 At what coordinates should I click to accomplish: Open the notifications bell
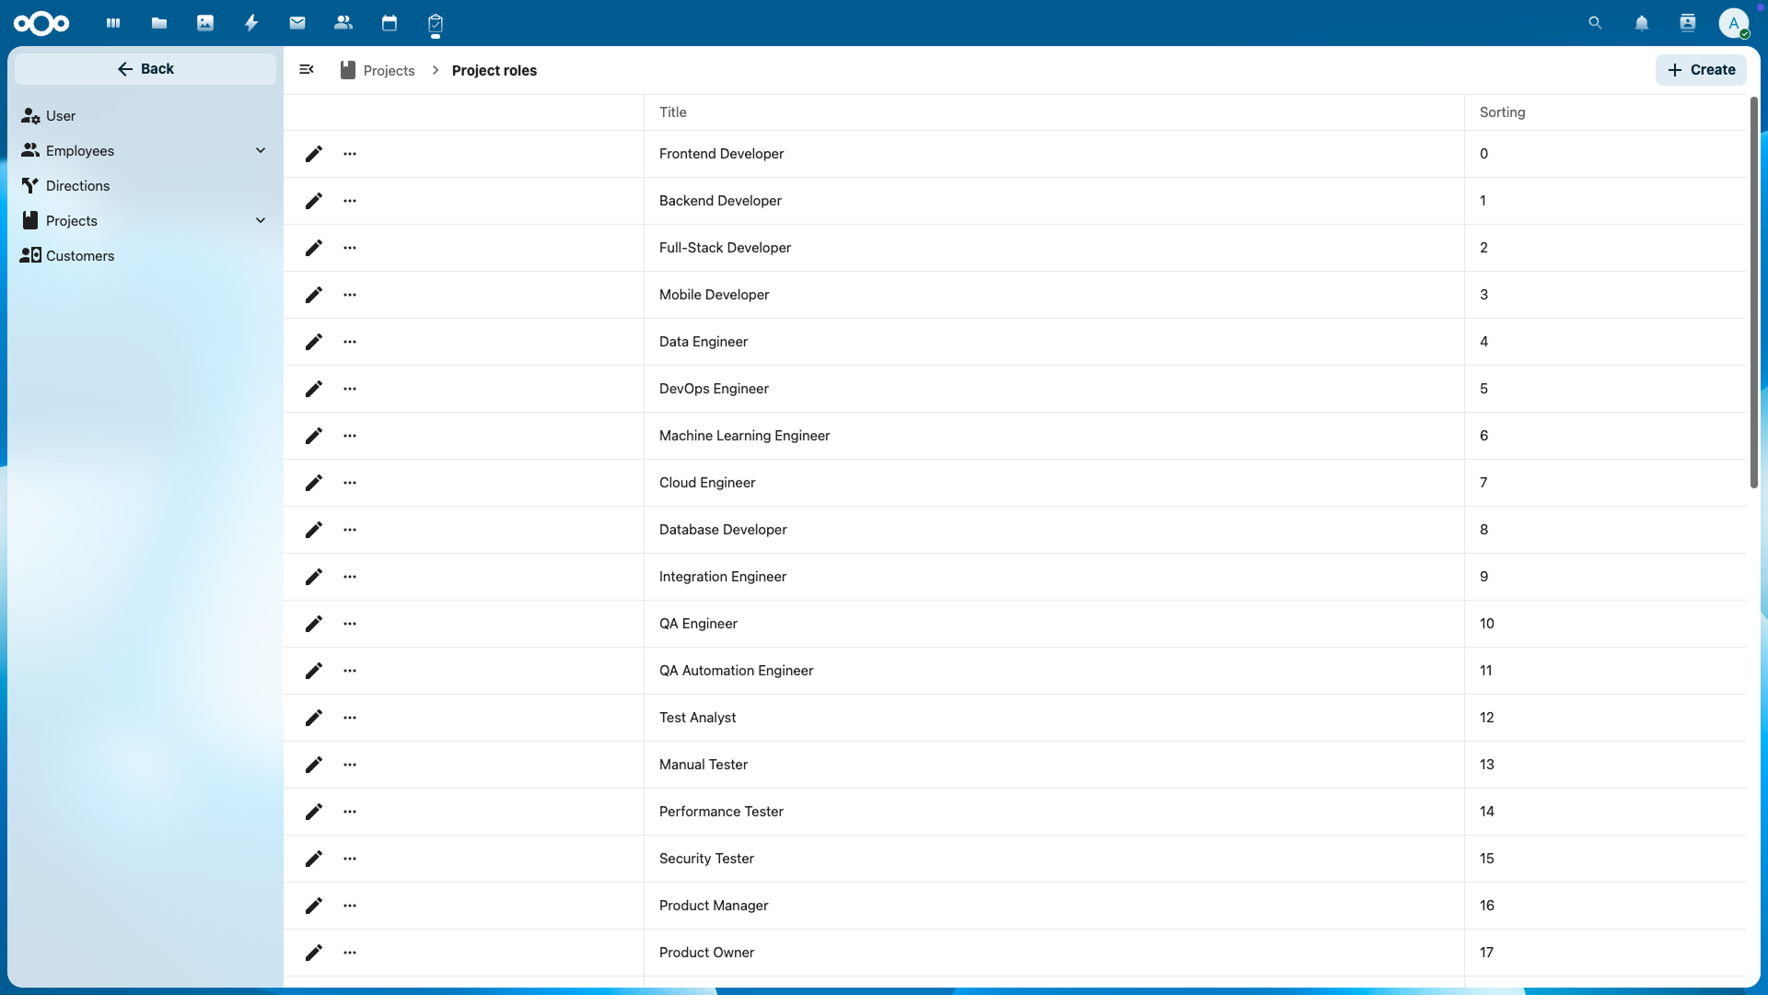(x=1642, y=23)
